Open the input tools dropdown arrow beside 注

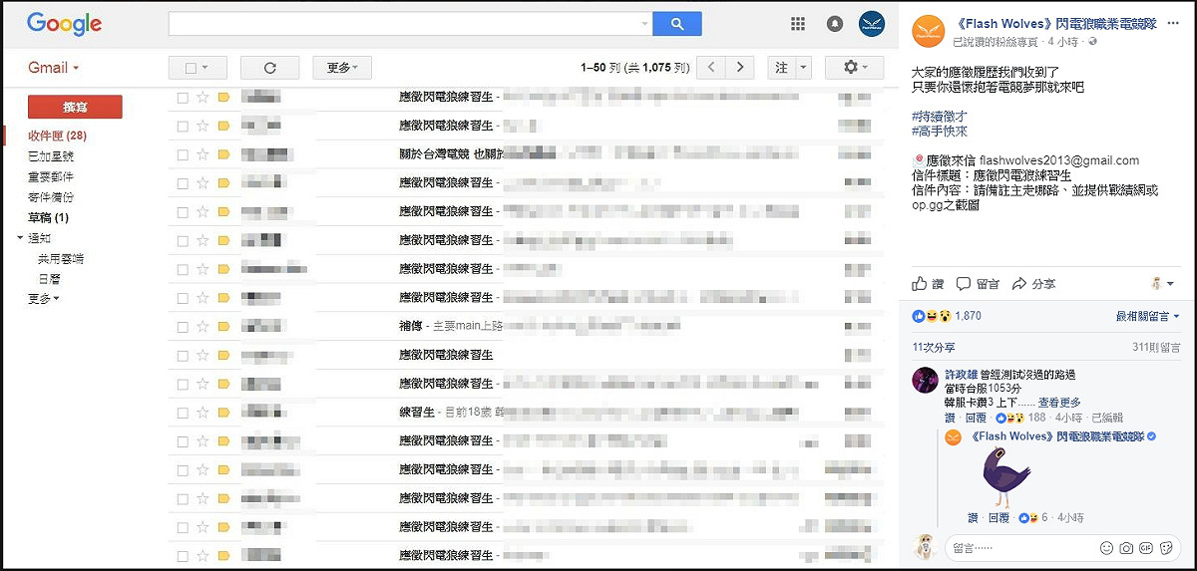click(x=804, y=68)
